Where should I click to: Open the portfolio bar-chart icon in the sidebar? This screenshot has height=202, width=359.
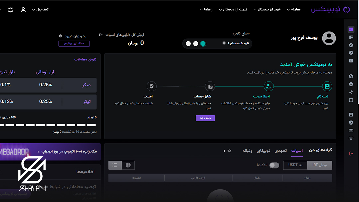tap(351, 60)
